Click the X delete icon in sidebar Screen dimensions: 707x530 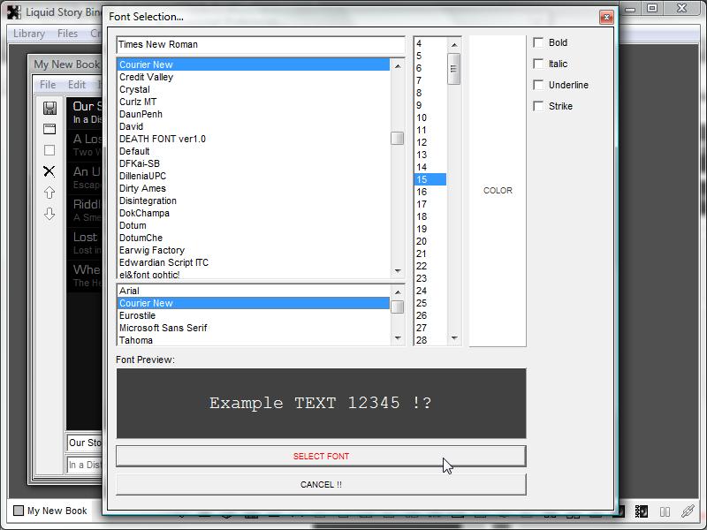[x=49, y=171]
